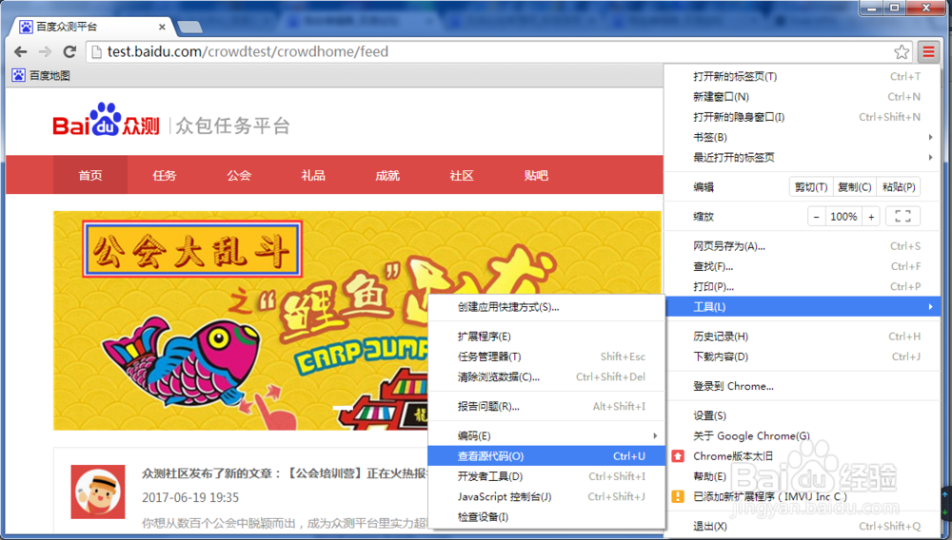Decrease zoom with the minus button
Viewport: 952px width, 540px height.
tap(817, 217)
